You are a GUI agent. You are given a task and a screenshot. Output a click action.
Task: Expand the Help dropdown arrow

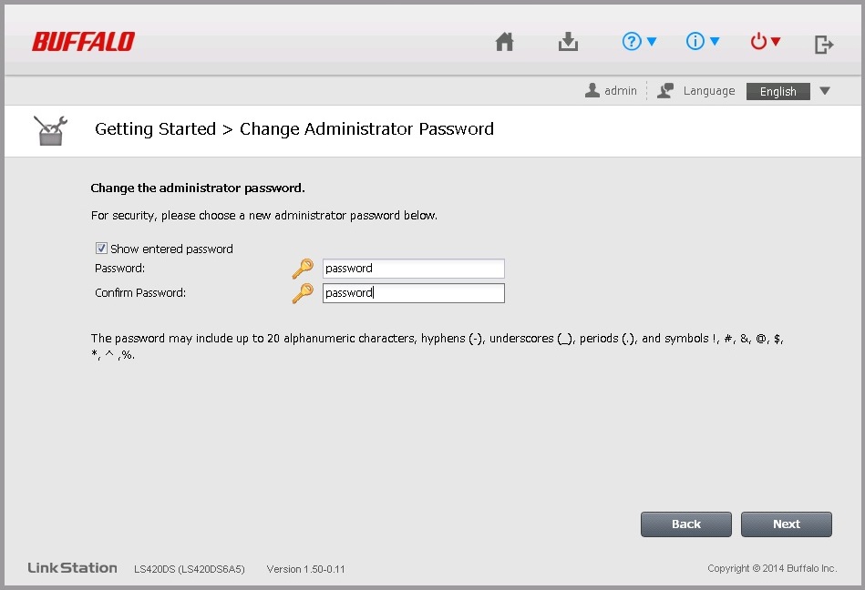pos(652,41)
